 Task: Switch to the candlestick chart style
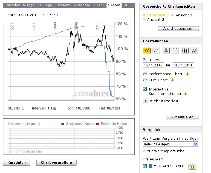coord(185,50)
